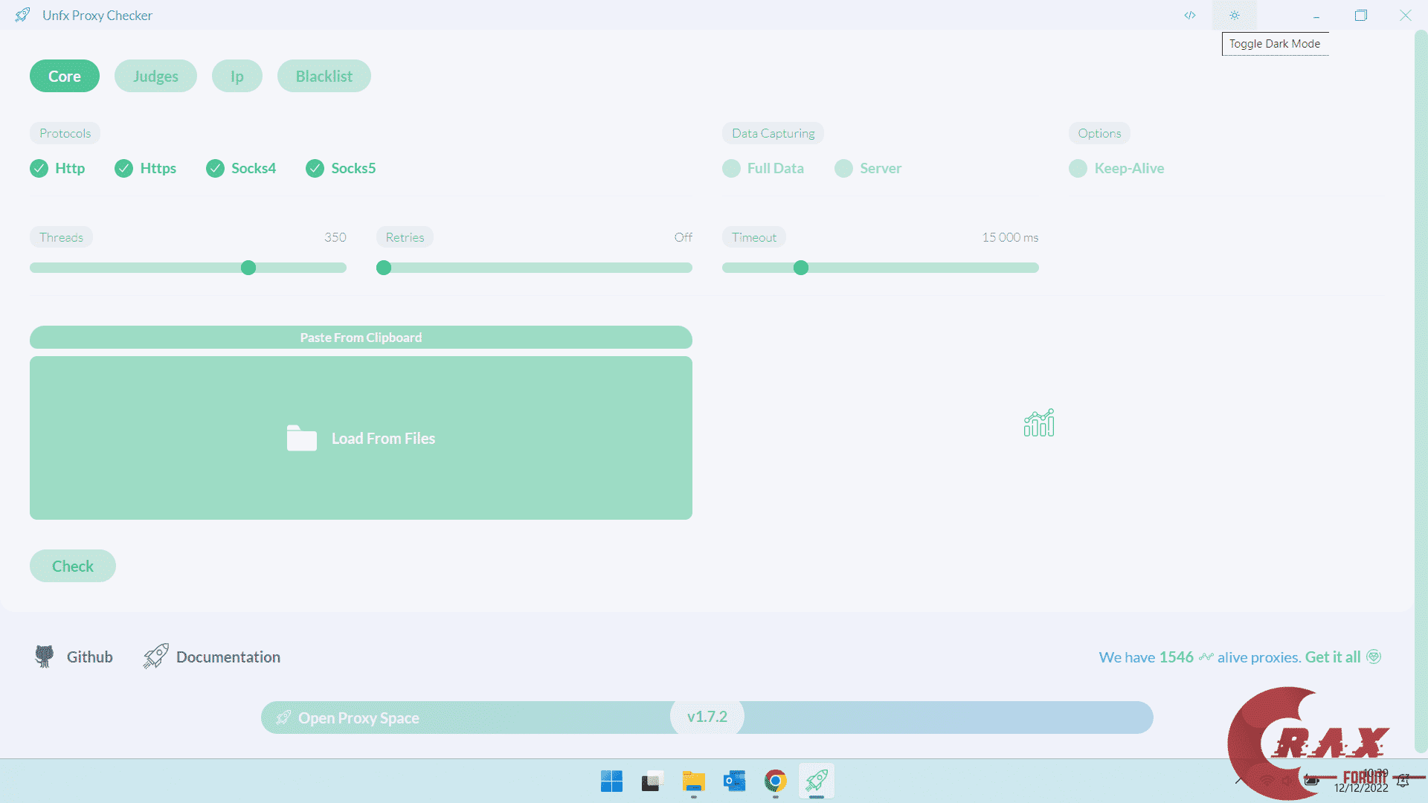Viewport: 1428px width, 803px height.
Task: Click the Documentation rocket icon
Action: click(x=156, y=657)
